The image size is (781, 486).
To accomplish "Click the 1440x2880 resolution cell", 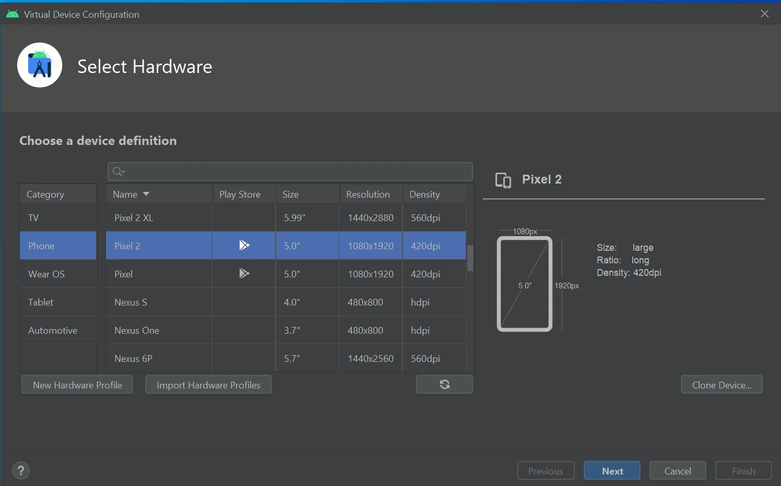I will (371, 217).
